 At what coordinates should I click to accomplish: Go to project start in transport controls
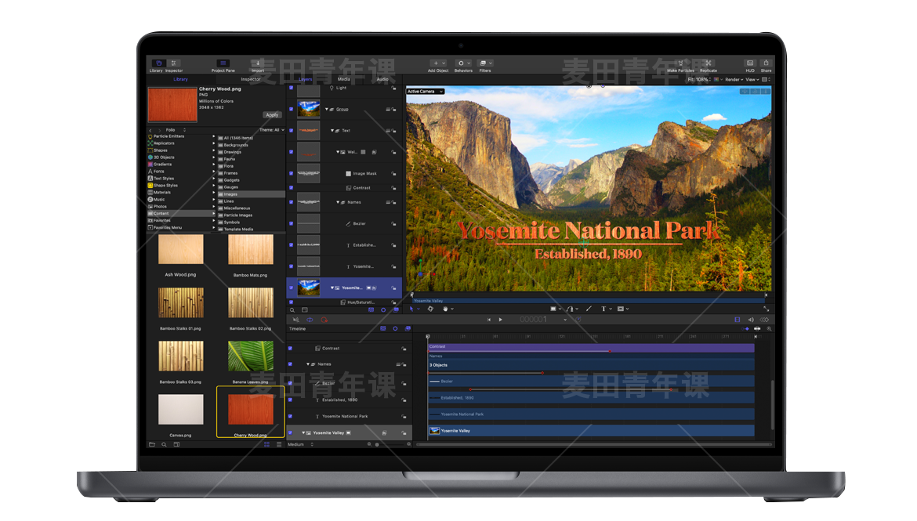click(489, 320)
